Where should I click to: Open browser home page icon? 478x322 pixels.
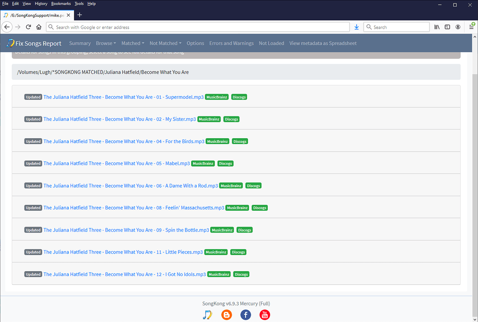pos(39,27)
